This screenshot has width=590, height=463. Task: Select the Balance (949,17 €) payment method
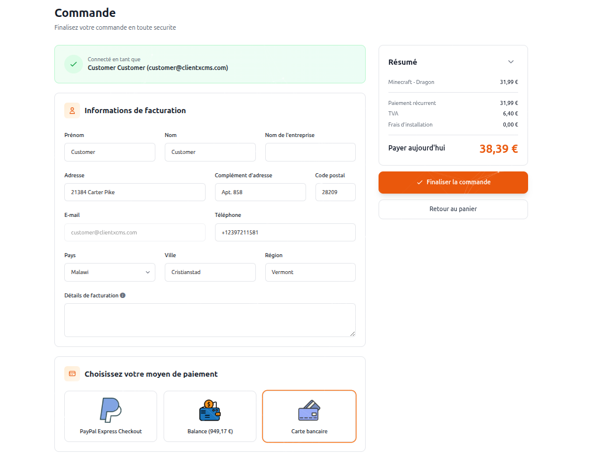click(x=209, y=416)
